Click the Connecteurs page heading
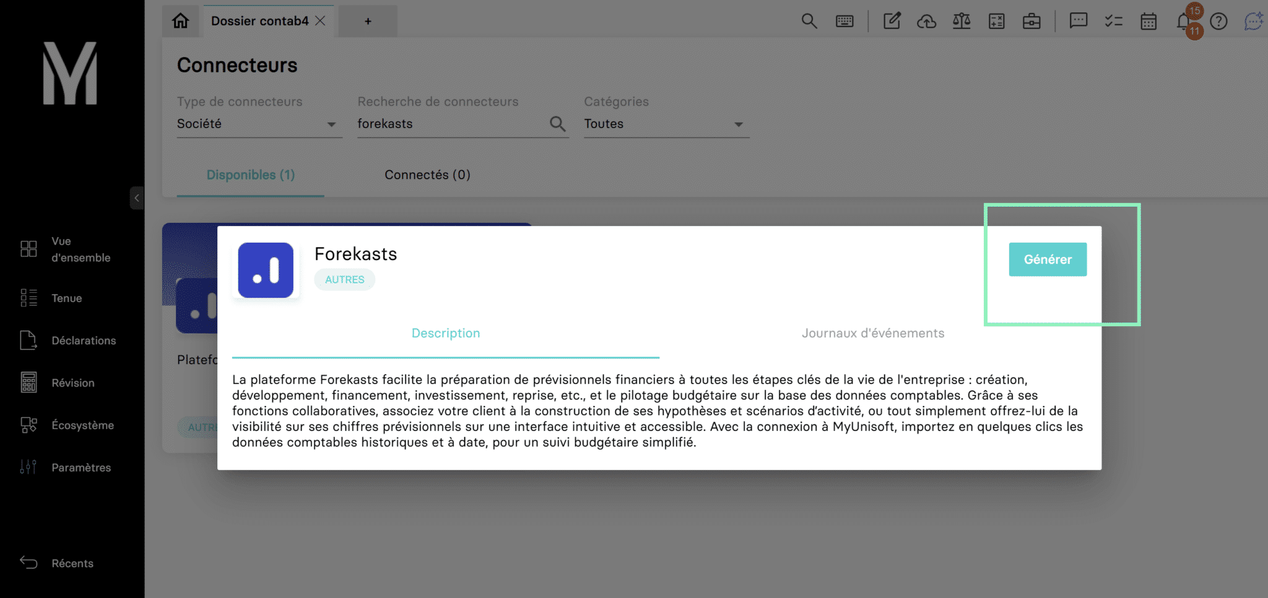 tap(237, 65)
